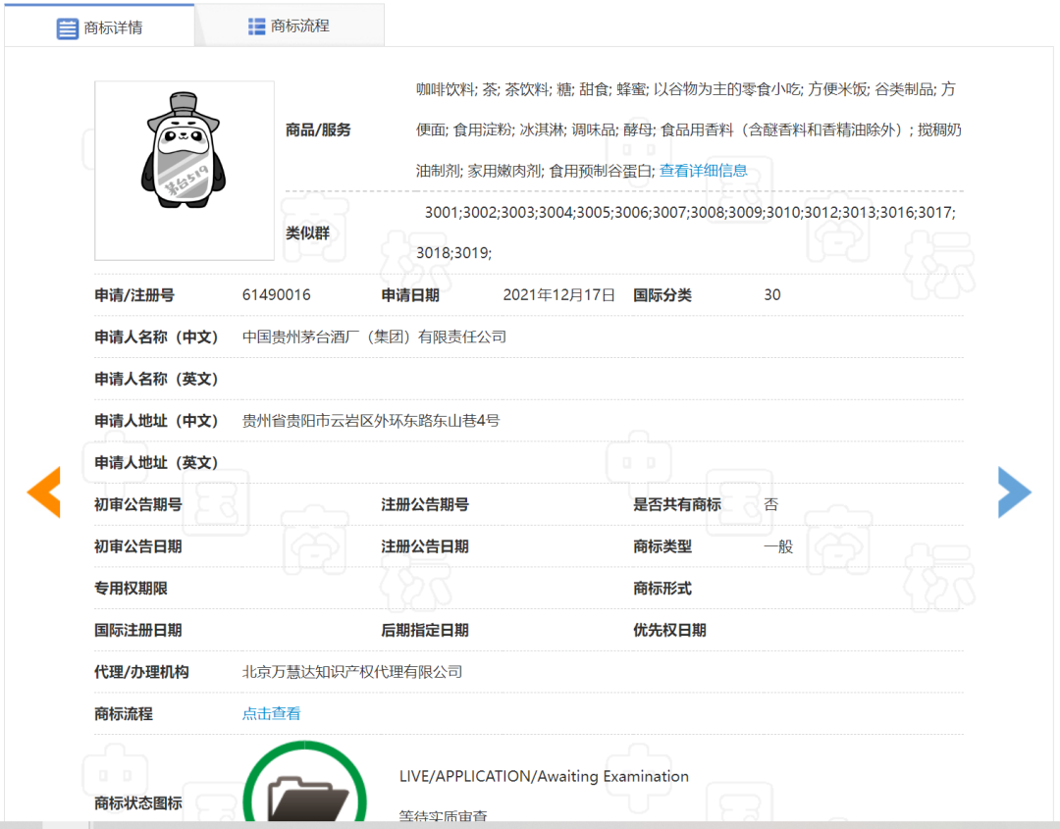Screen dimensions: 1060x829
Task: Go to previous trademark with orange arrow
Action: tap(44, 492)
